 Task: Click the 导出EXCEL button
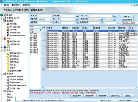click(115, 96)
